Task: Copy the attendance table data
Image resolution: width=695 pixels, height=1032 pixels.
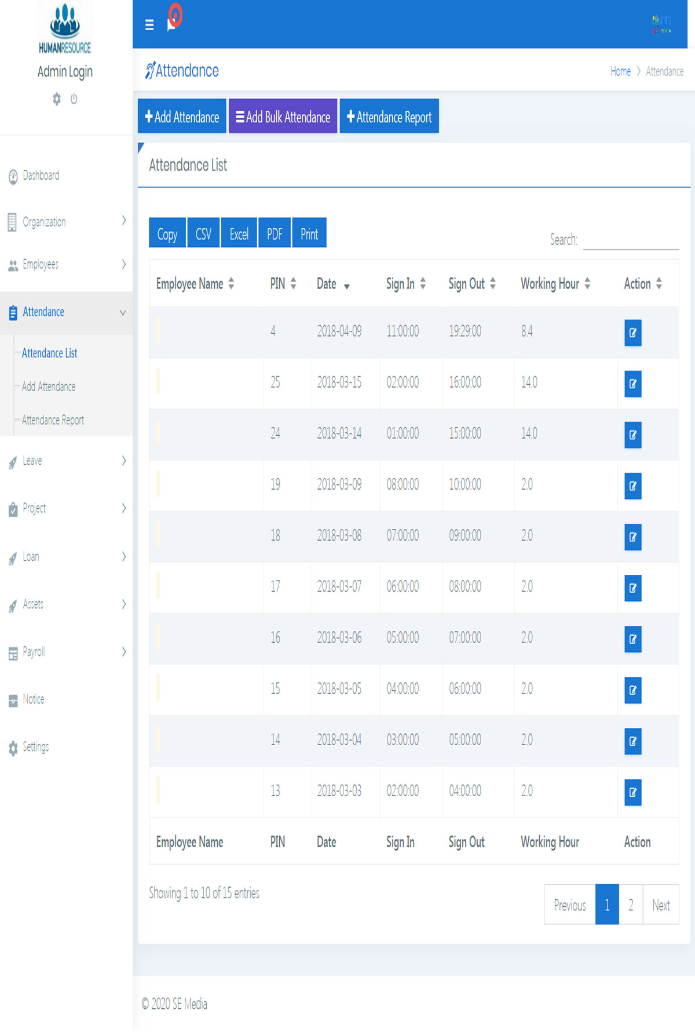Action: pyautogui.click(x=167, y=233)
